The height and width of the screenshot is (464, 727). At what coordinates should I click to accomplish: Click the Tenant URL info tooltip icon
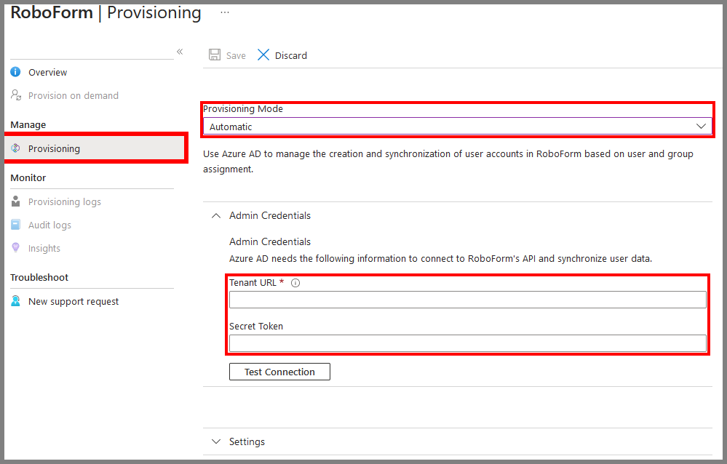tap(295, 283)
